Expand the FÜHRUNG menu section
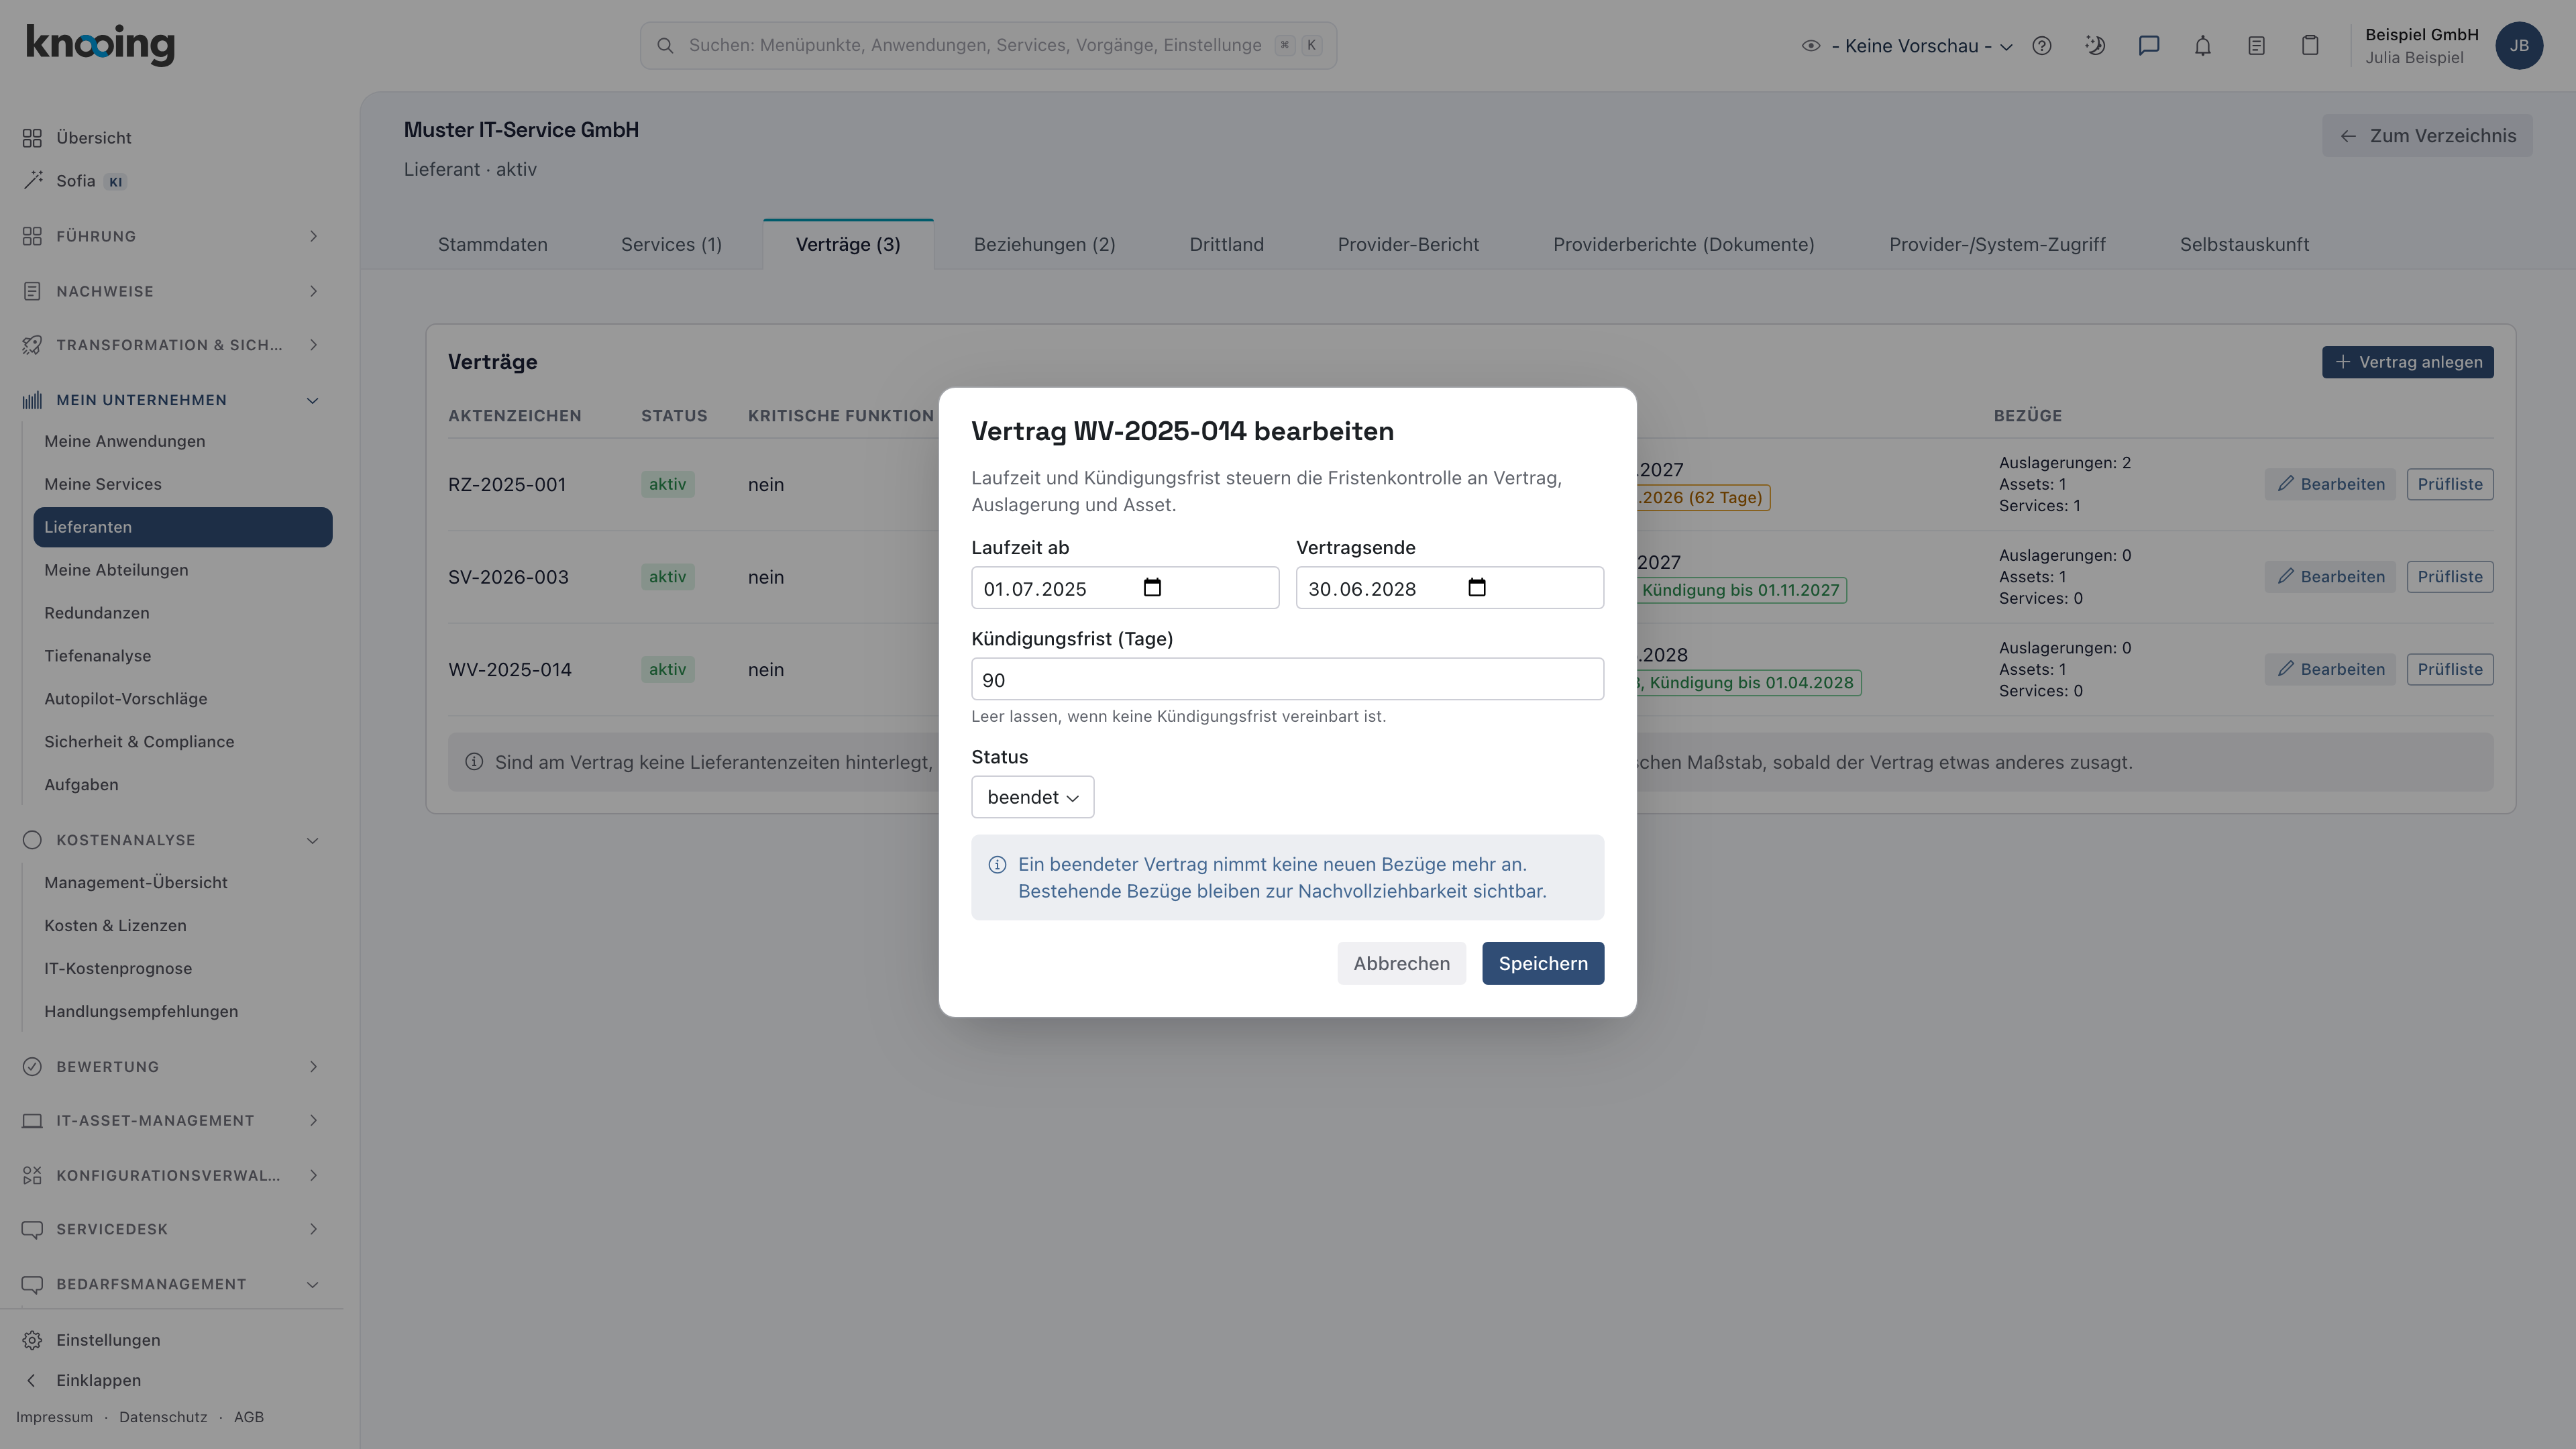2576x1449 pixels. point(172,236)
